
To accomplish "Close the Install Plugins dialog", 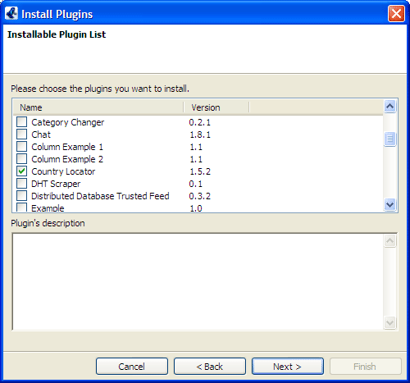I will click(396, 13).
